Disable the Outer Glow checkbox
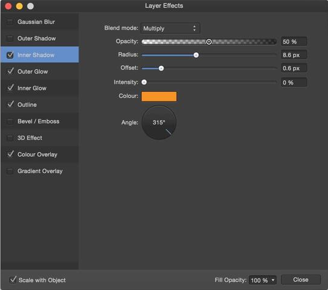Viewport: 328px width, 290px height. [x=10, y=72]
